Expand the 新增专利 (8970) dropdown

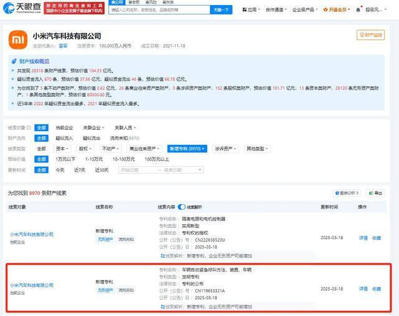187,149
